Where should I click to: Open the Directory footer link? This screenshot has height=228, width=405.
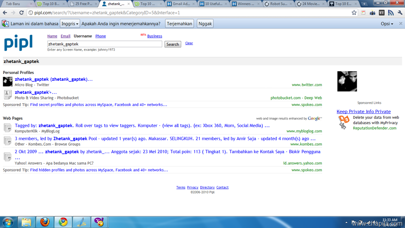click(x=207, y=187)
